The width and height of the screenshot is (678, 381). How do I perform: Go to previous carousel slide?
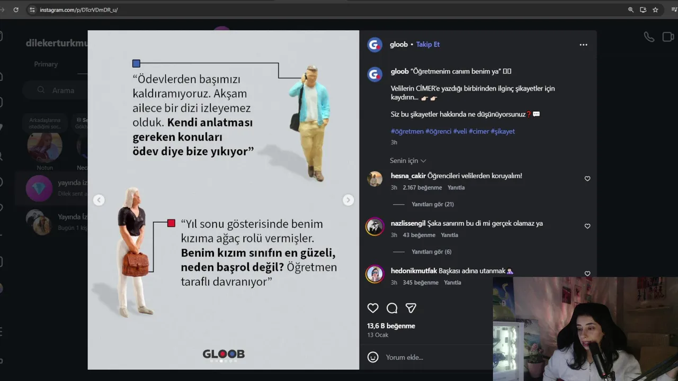pyautogui.click(x=99, y=200)
